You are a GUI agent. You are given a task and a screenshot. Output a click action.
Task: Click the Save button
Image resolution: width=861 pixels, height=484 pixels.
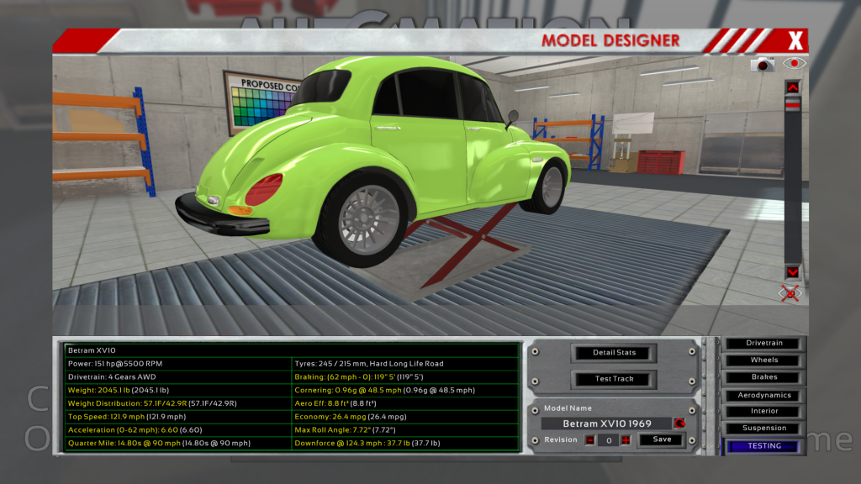[x=662, y=439]
